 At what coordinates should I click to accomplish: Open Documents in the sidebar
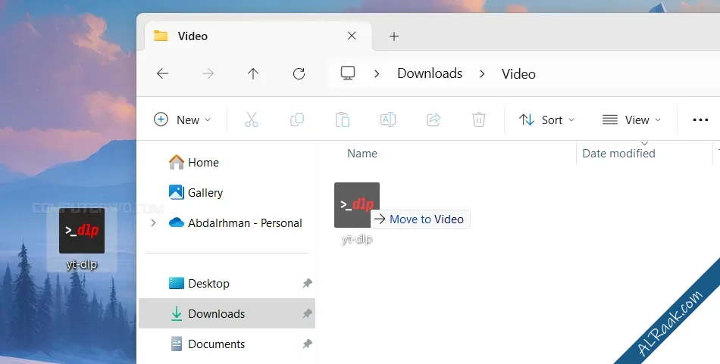(208, 344)
